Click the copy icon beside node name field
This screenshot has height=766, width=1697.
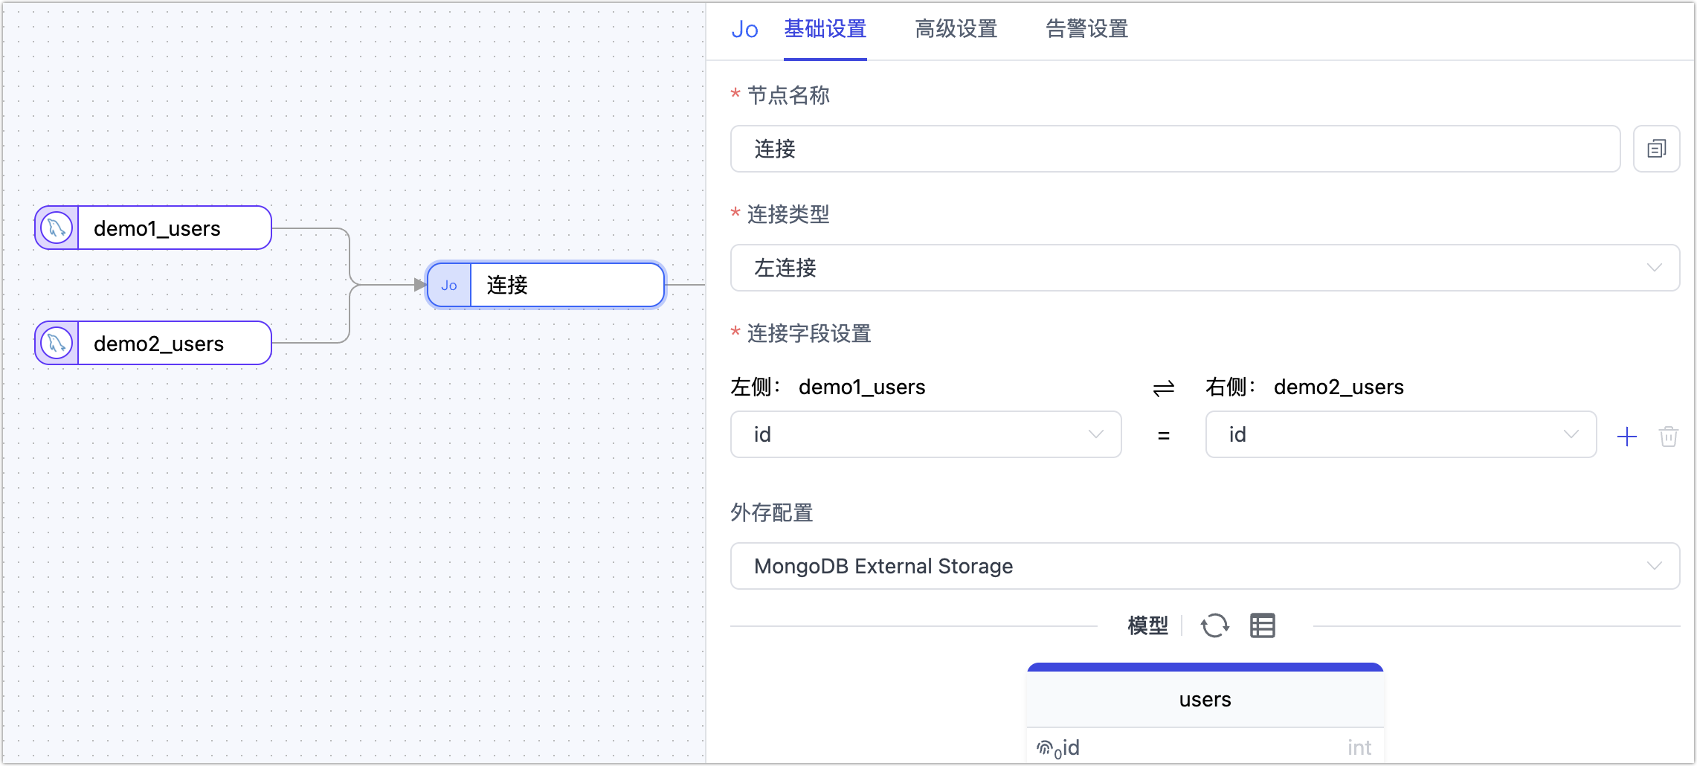click(1656, 149)
